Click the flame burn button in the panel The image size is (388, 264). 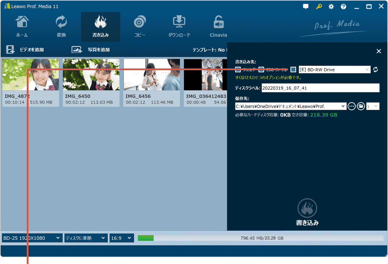(x=307, y=209)
